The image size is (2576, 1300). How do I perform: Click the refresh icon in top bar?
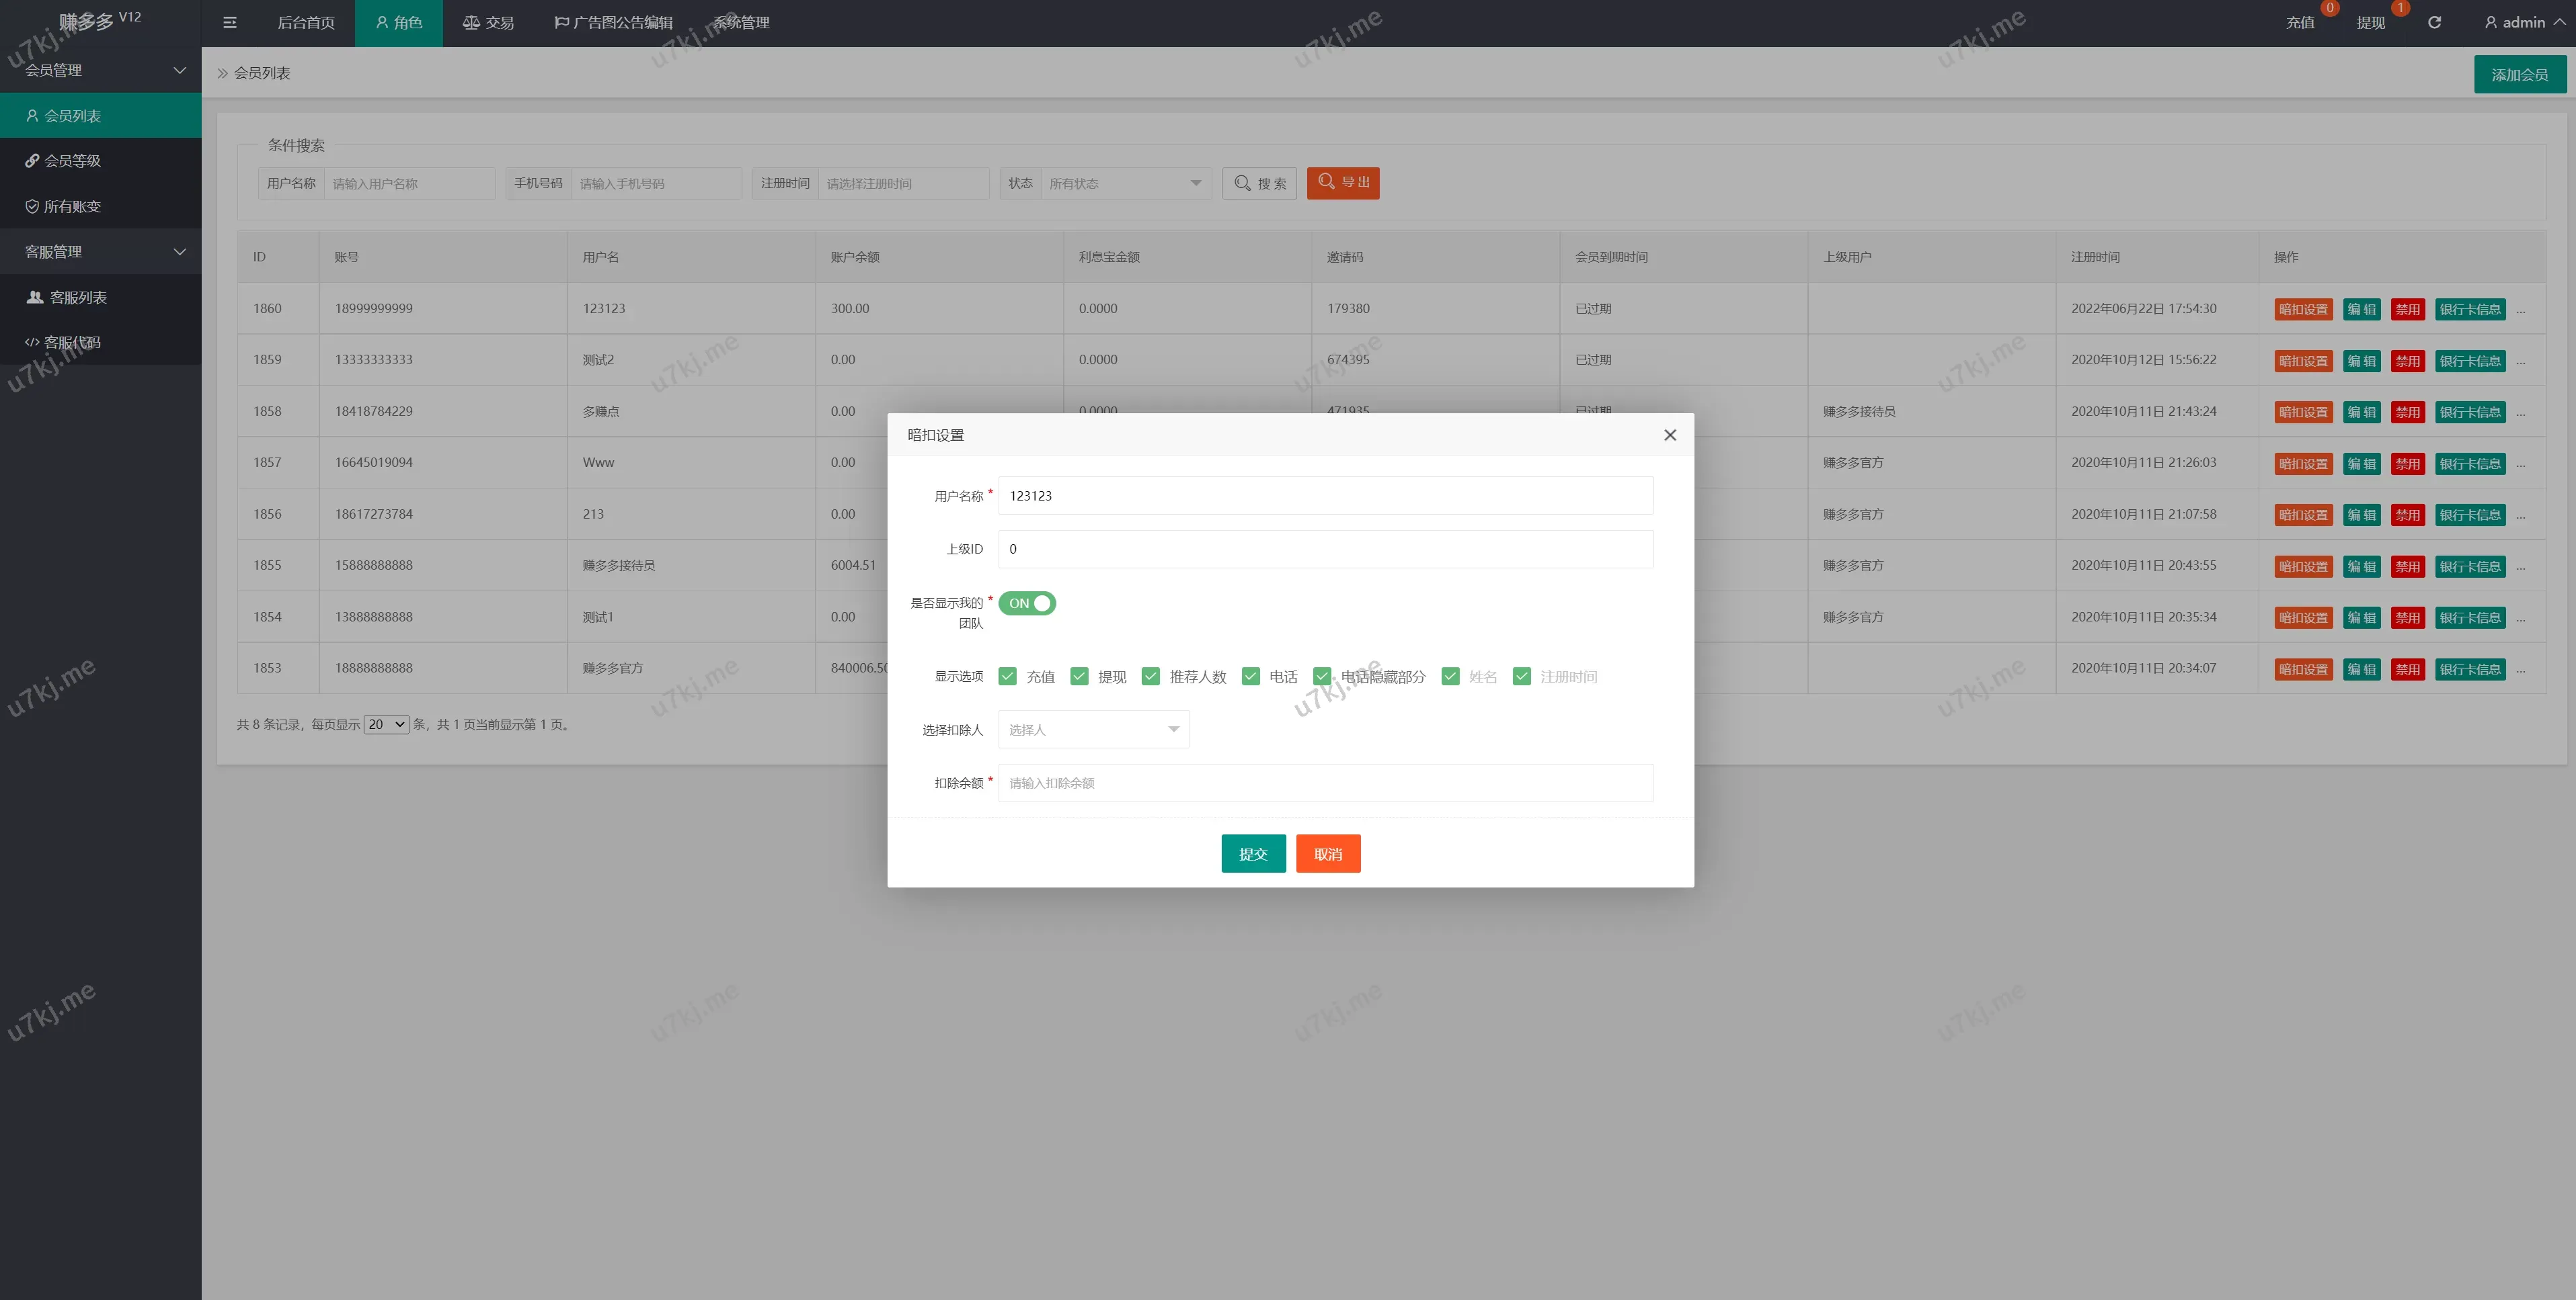click(x=2434, y=22)
